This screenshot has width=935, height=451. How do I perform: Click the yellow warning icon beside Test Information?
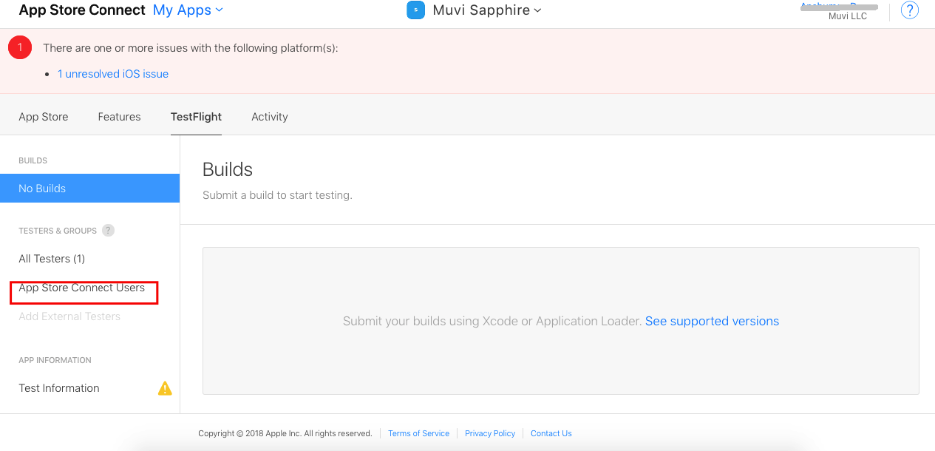point(165,388)
